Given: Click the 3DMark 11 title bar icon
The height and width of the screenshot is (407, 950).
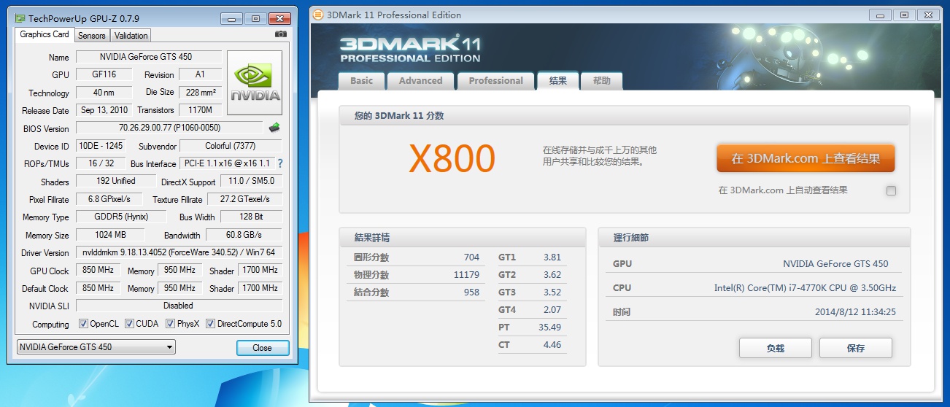Looking at the screenshot, I should [318, 15].
